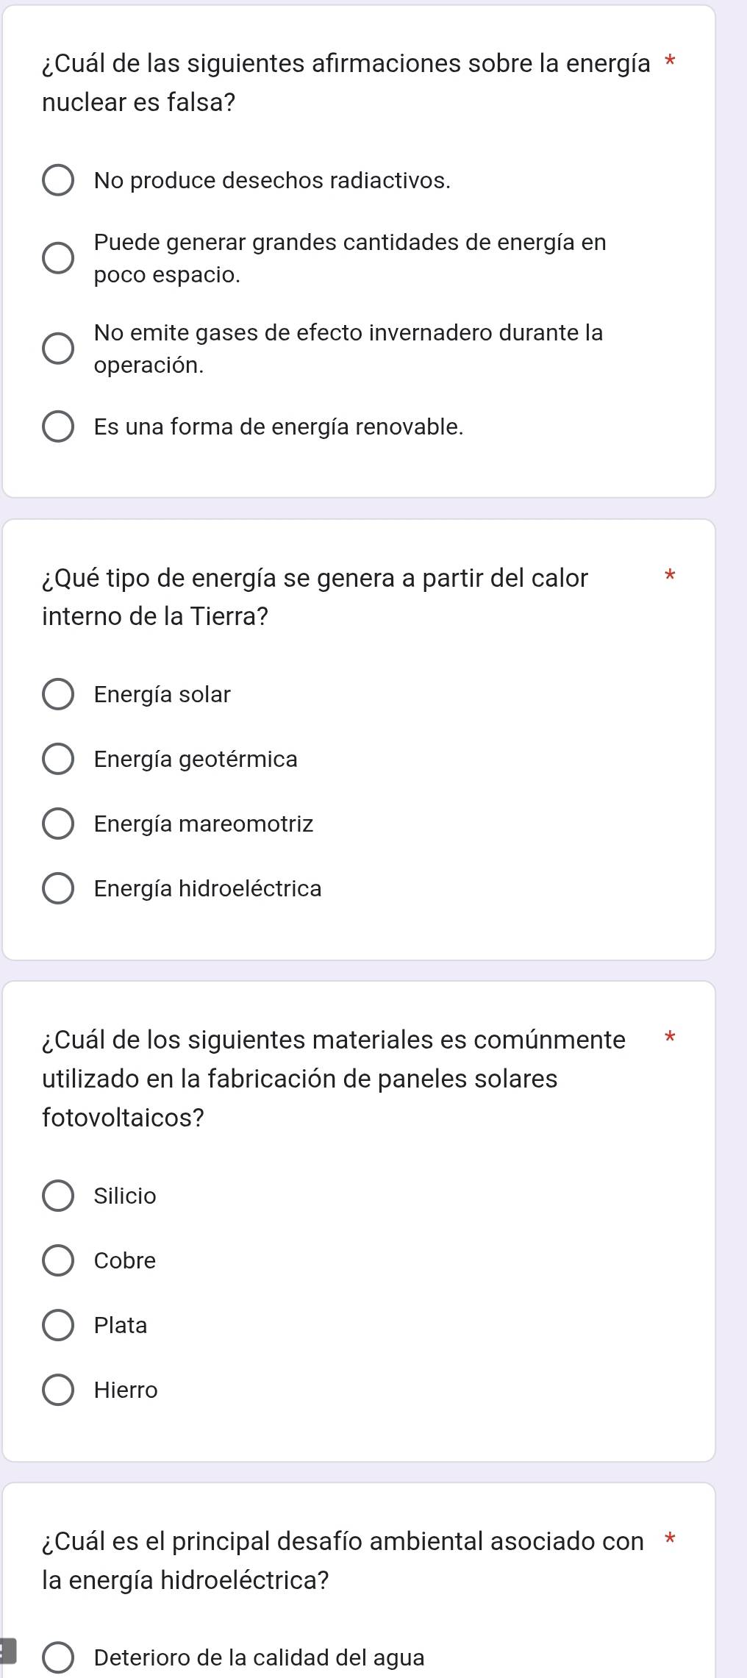The image size is (747, 1678).
Task: Click the 'Energía hidroeléctrica' label text
Action: [207, 889]
